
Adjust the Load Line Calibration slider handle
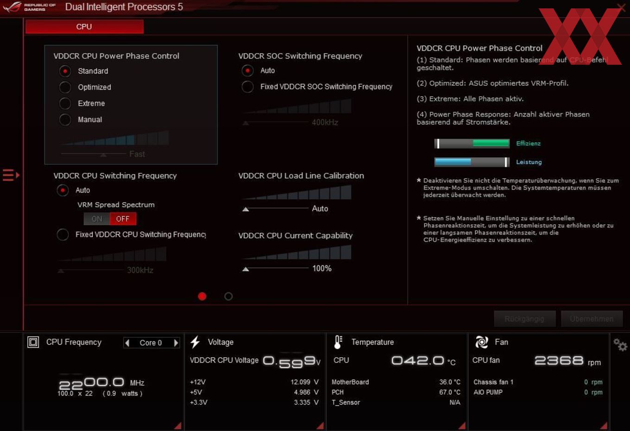click(x=246, y=209)
